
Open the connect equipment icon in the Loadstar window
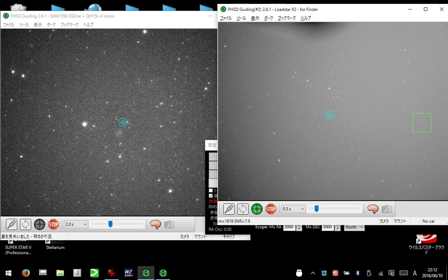coord(229,209)
